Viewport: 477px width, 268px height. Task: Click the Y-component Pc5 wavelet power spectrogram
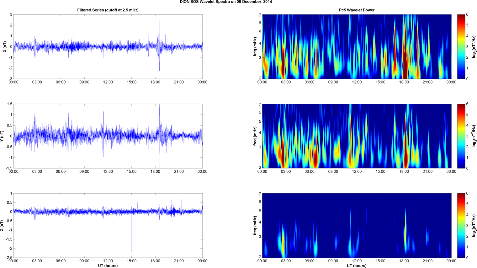pos(357,136)
